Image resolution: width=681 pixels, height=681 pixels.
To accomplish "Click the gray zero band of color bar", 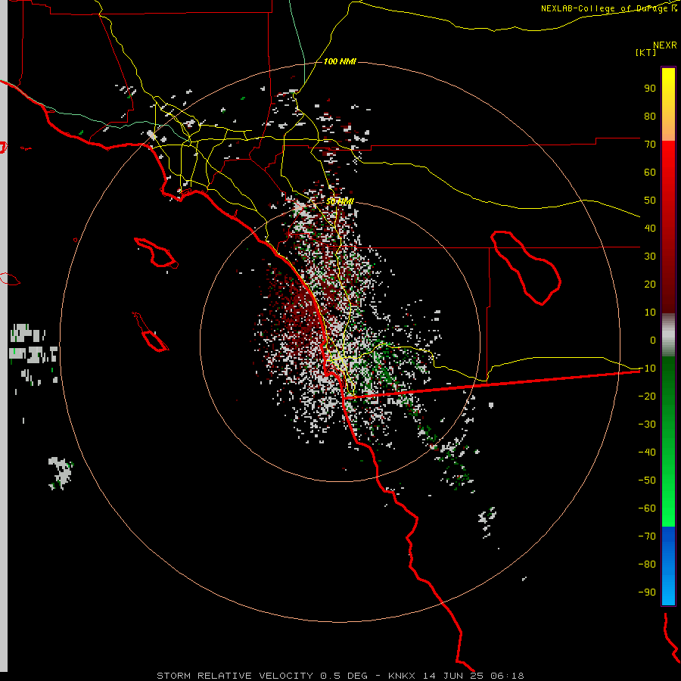I will [x=668, y=334].
